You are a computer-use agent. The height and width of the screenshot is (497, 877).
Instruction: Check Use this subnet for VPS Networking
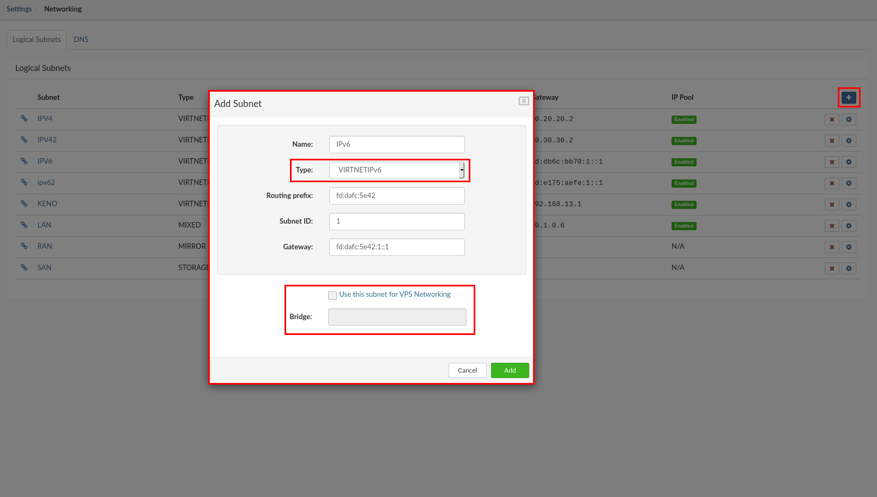coord(332,295)
